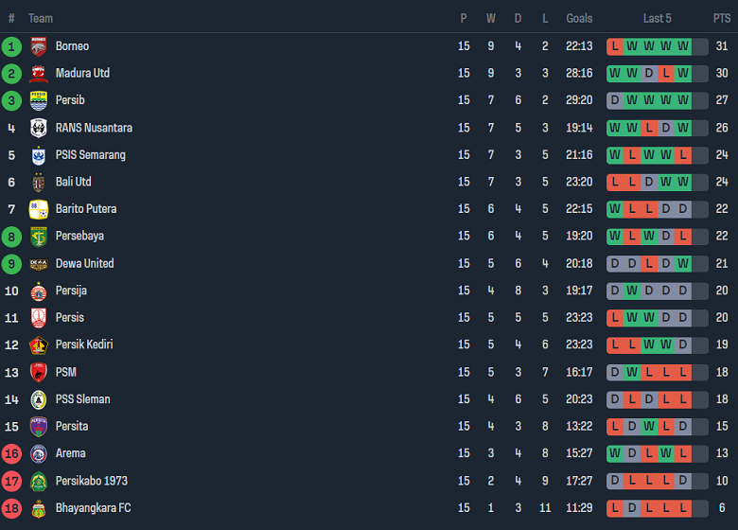
Task: Select the Bali Utd club logo
Action: point(39,182)
